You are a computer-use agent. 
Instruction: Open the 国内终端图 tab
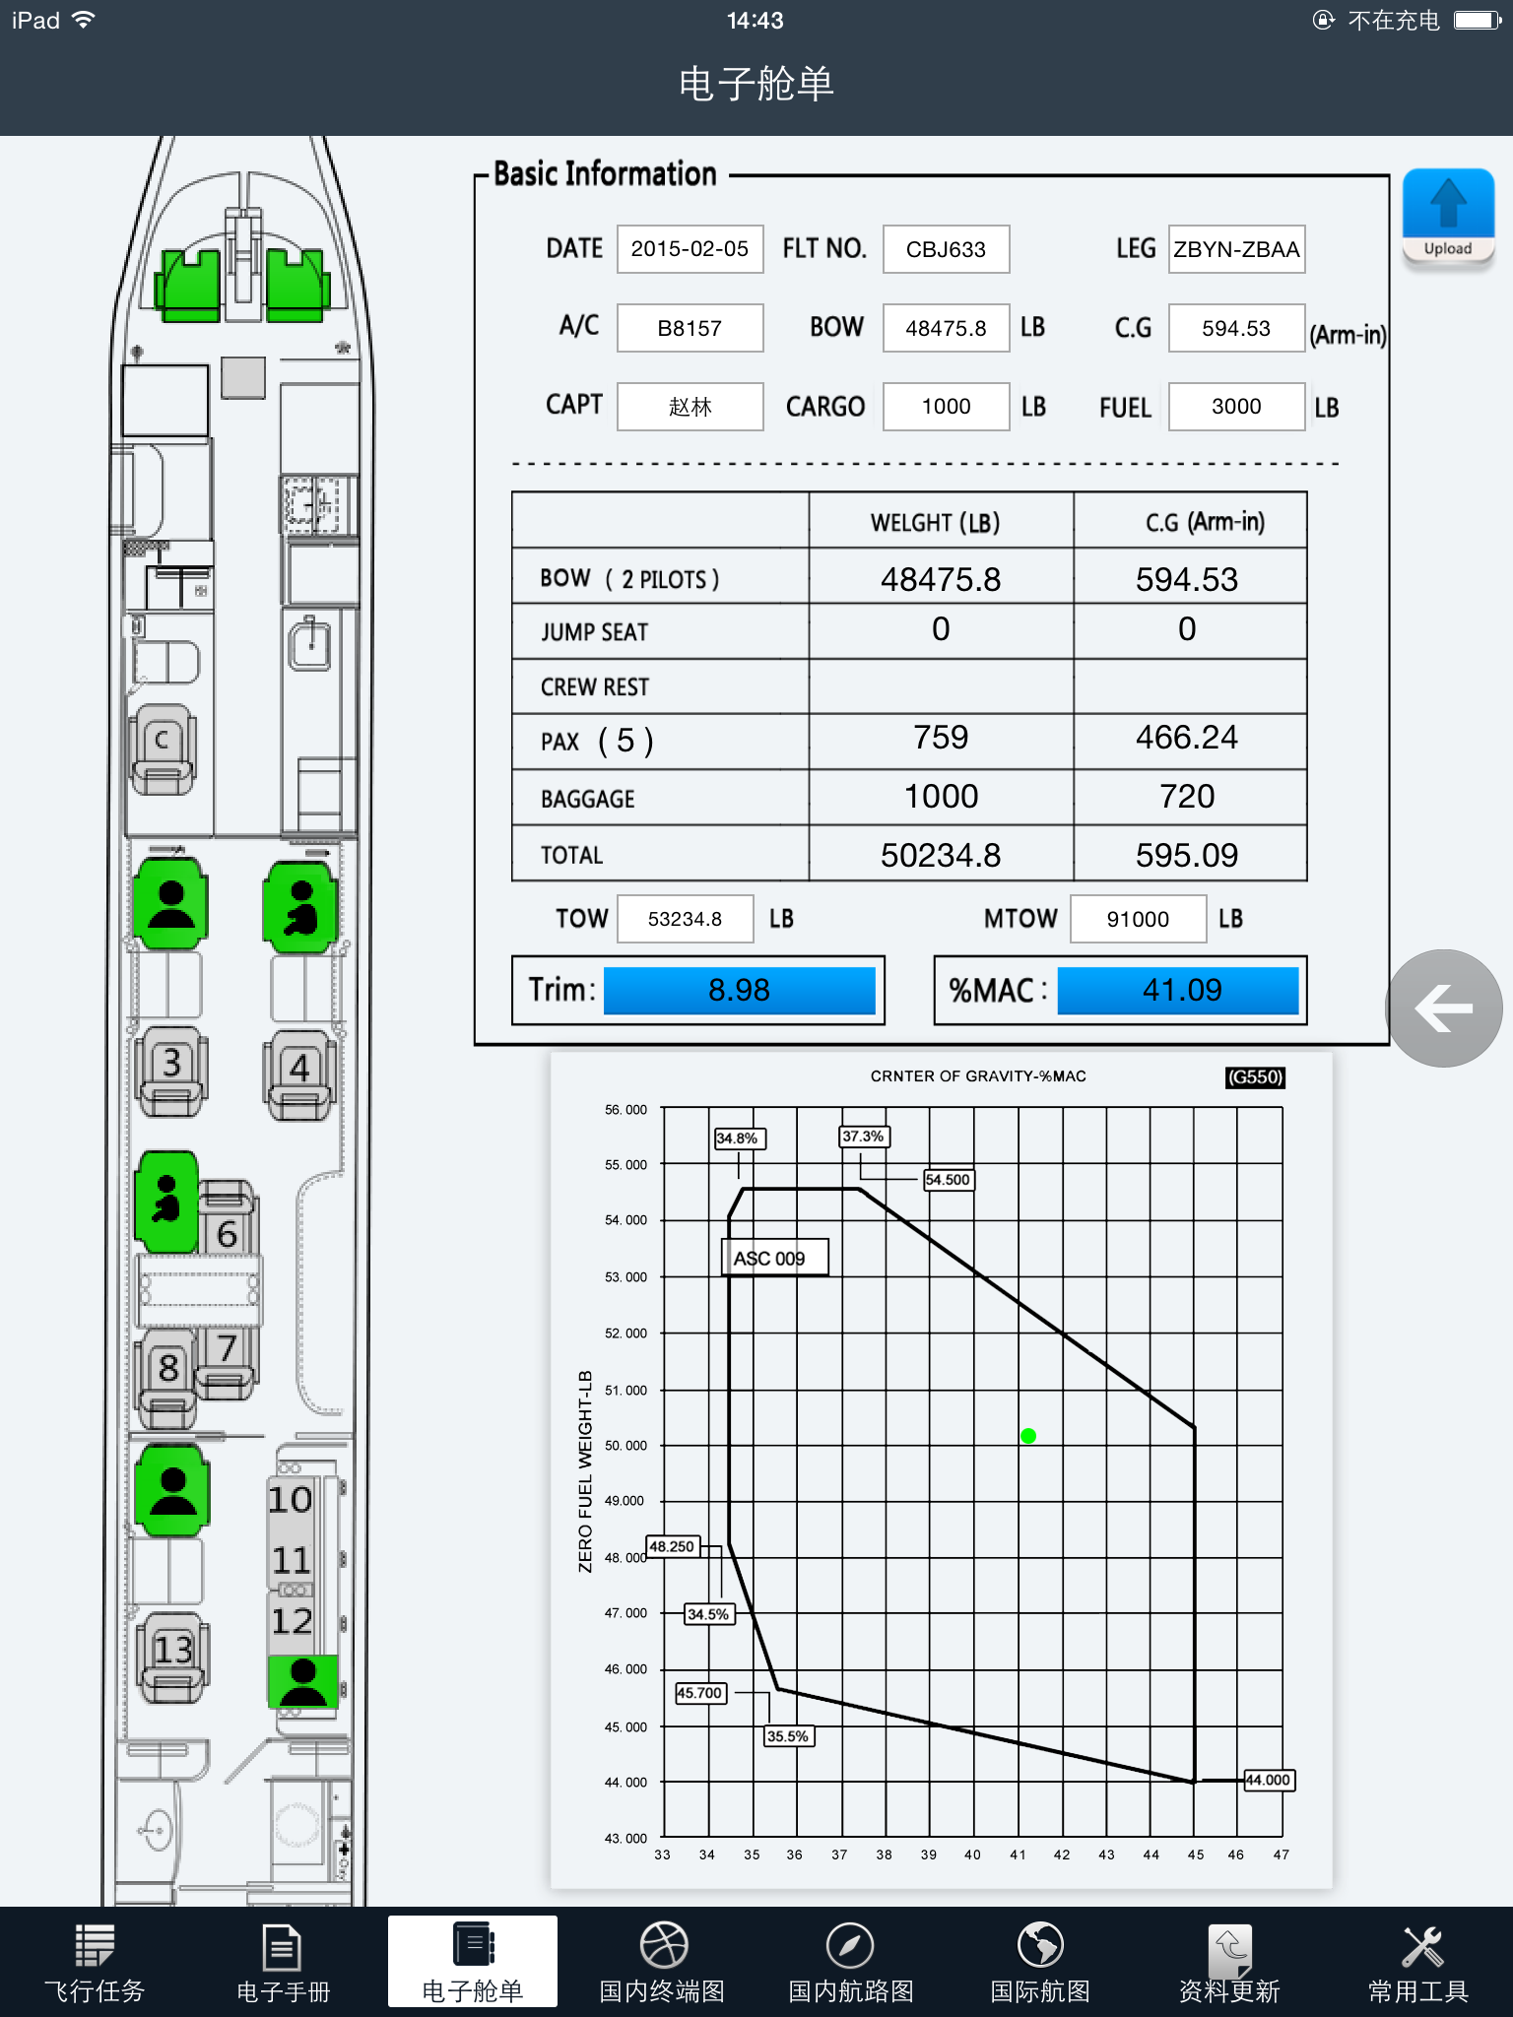[x=662, y=1963]
